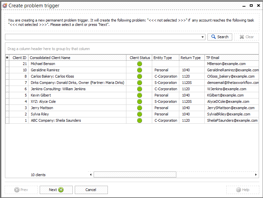Click the gear icon in the title bar
This screenshot has height=198, width=263.
coord(5,6)
